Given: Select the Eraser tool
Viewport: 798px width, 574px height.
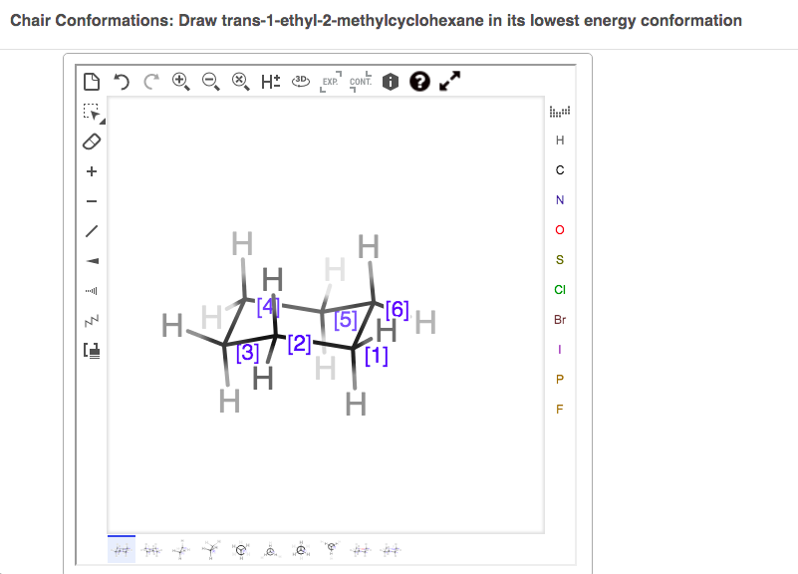Looking at the screenshot, I should (91, 142).
